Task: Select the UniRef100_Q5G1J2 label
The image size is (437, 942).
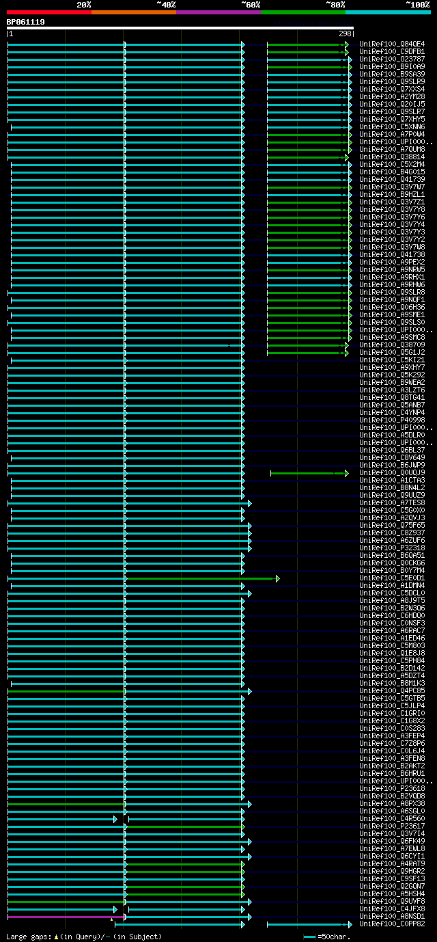Action: pyautogui.click(x=392, y=352)
